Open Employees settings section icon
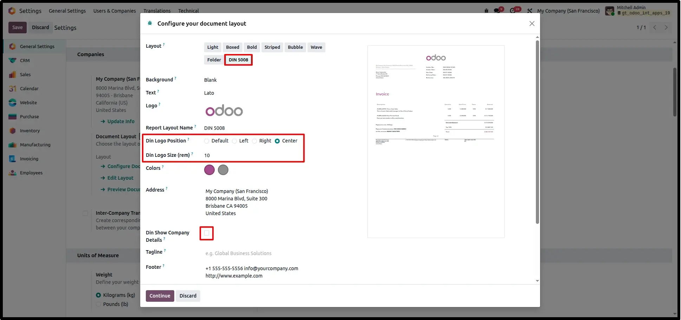The width and height of the screenshot is (681, 320). 13,173
